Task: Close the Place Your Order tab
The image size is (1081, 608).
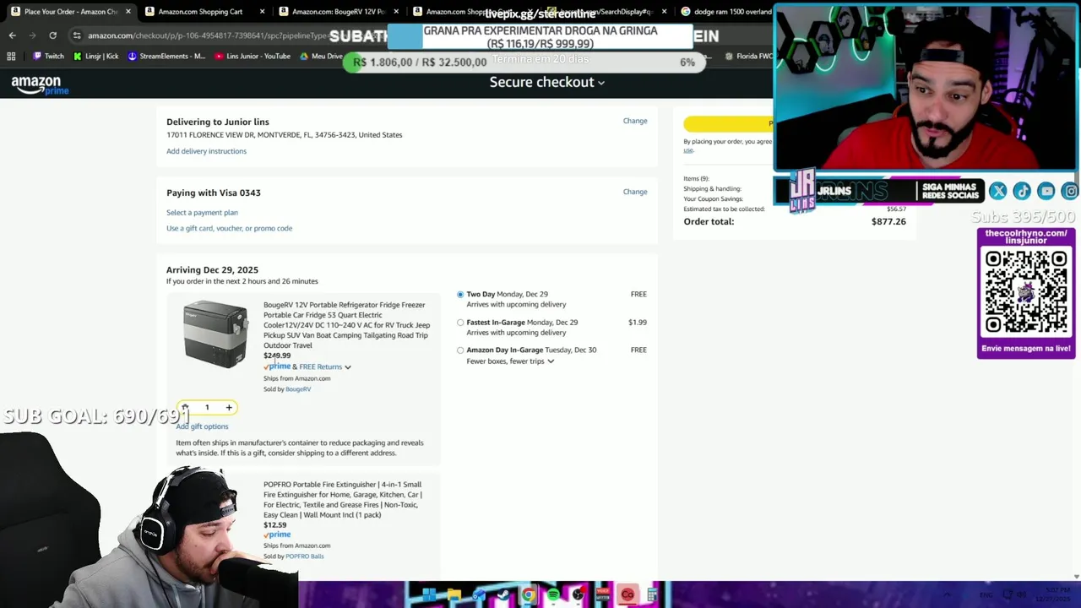Action: (128, 12)
